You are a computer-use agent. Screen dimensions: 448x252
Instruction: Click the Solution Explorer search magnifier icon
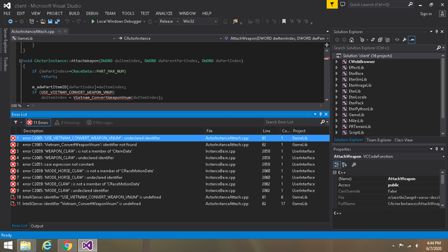click(x=439, y=48)
